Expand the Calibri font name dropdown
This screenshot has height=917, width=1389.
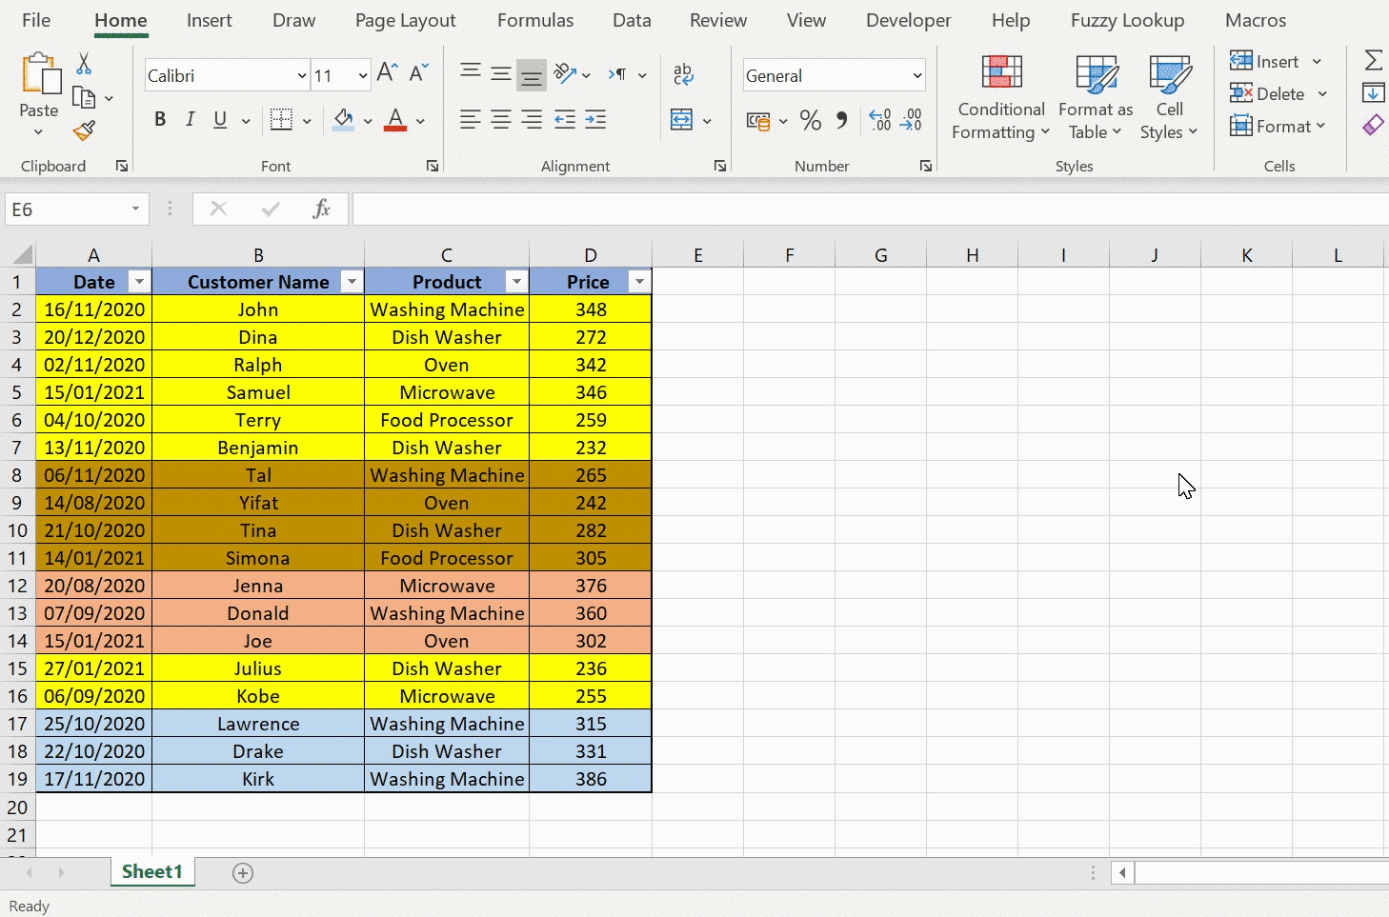pos(302,76)
